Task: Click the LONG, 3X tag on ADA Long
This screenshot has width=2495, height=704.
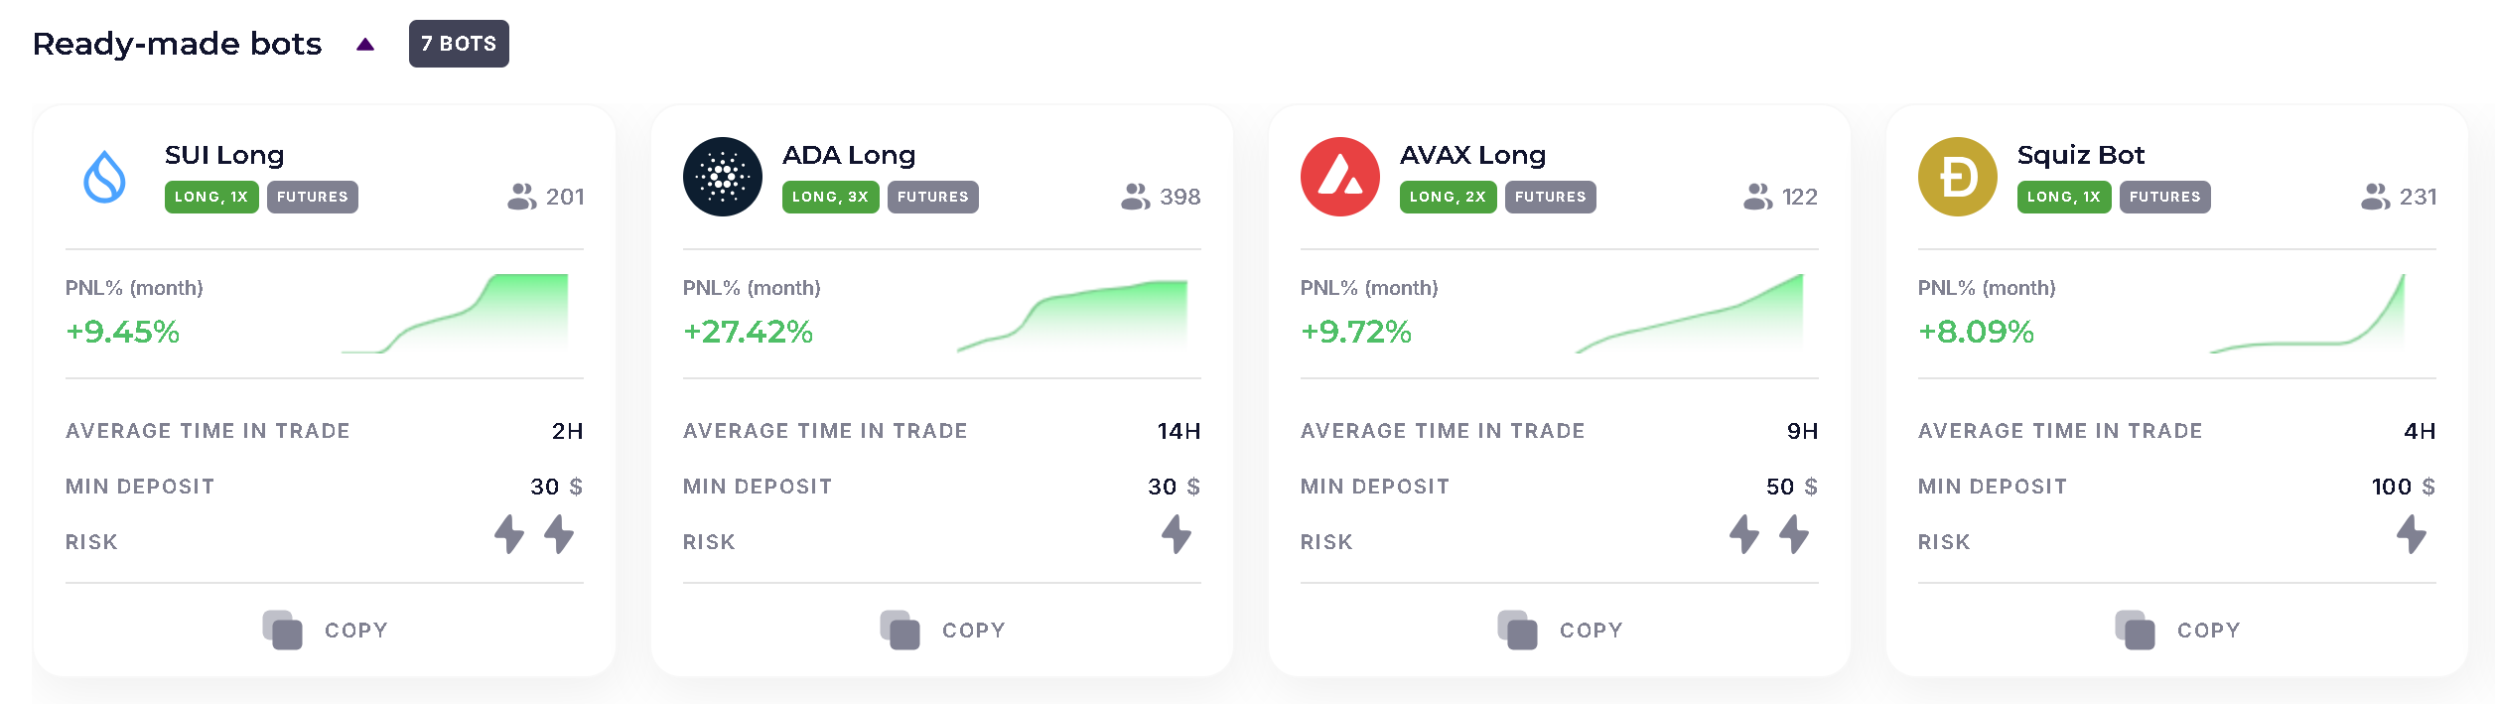Action: pos(830,197)
